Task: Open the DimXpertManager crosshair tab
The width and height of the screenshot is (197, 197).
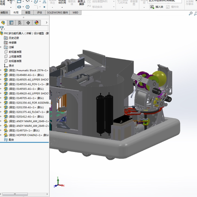Action: coord(28,23)
